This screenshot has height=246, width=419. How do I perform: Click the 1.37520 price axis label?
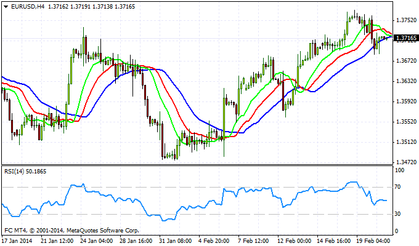pyautogui.click(x=406, y=20)
